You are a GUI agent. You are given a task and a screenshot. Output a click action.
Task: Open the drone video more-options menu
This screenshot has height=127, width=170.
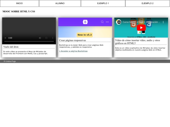point(53,38)
